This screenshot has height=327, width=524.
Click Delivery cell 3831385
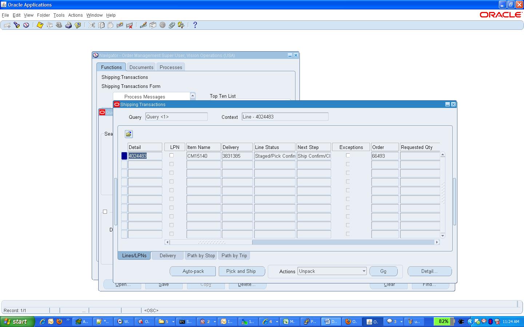tap(237, 156)
